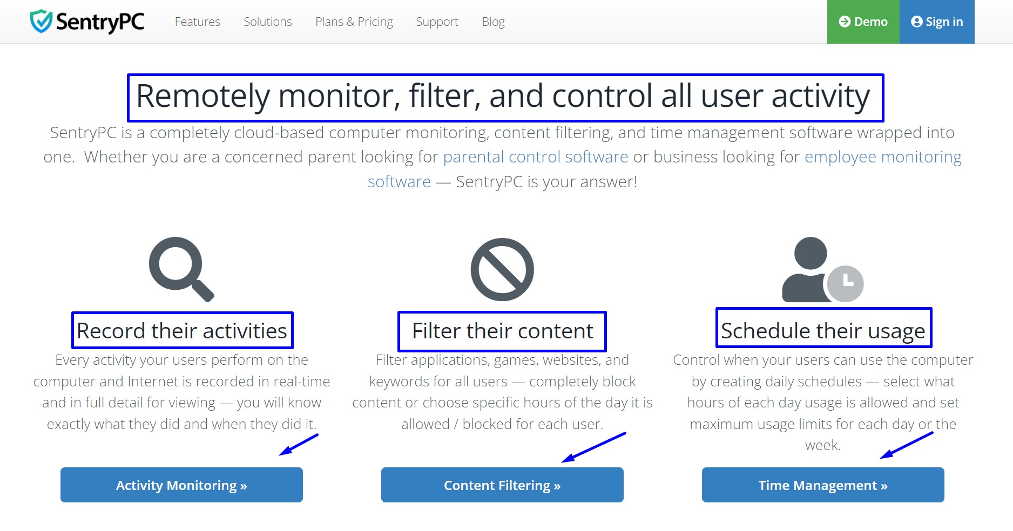This screenshot has height=531, width=1013.
Task: Follow the parental control software link
Action: click(x=536, y=157)
